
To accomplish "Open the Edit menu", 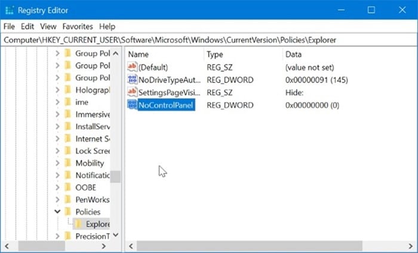I will coord(27,27).
